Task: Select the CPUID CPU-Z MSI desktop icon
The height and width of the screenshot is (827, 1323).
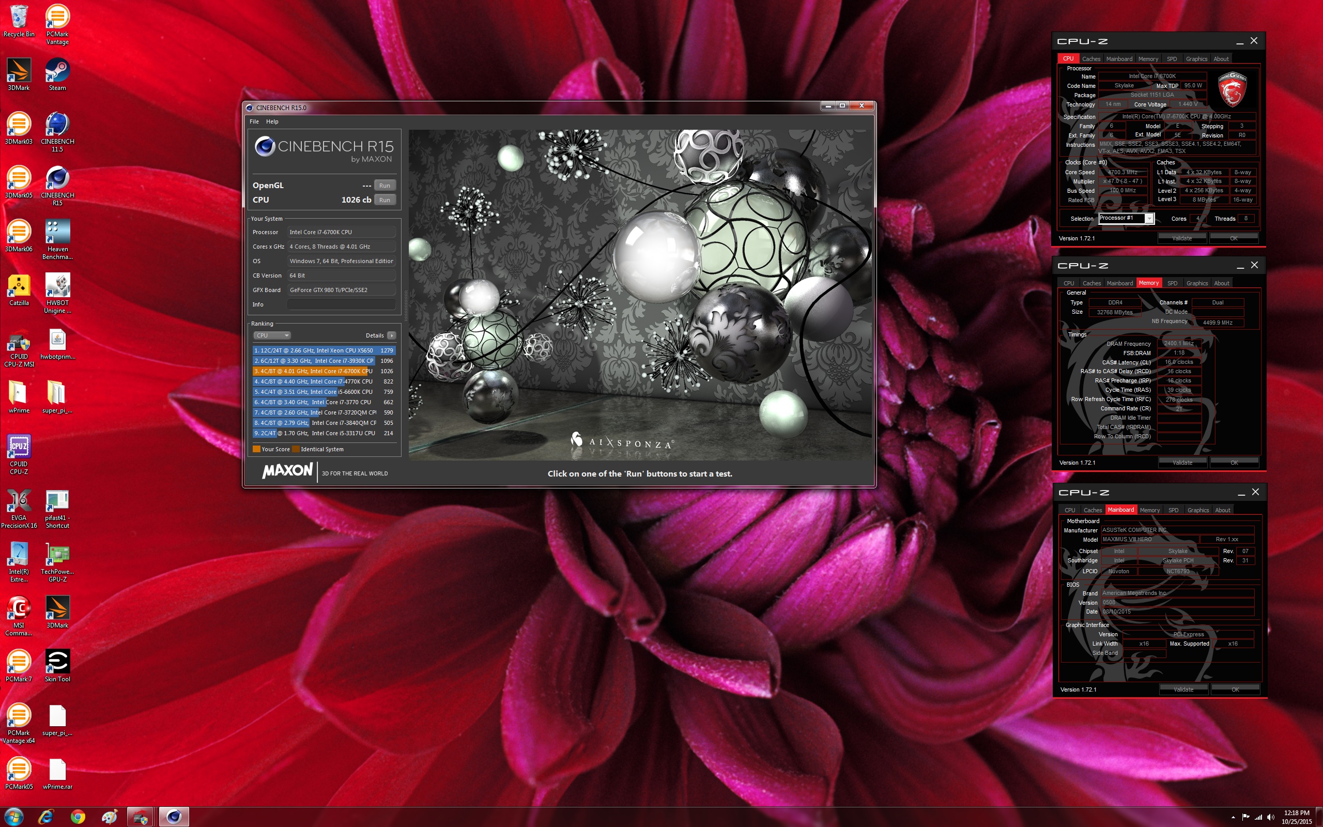Action: coord(19,347)
